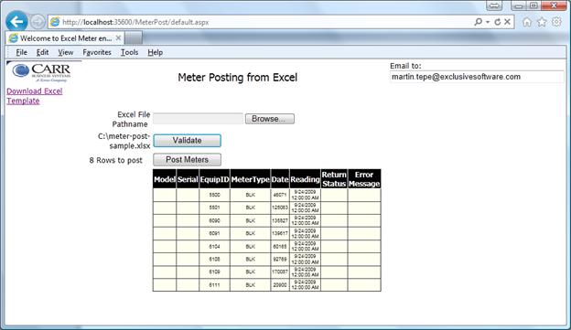Click the Download Excel Template link
Viewport: 571px width, 330px height.
click(34, 96)
